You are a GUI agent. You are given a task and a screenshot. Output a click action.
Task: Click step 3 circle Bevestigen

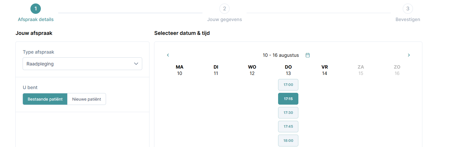408,9
